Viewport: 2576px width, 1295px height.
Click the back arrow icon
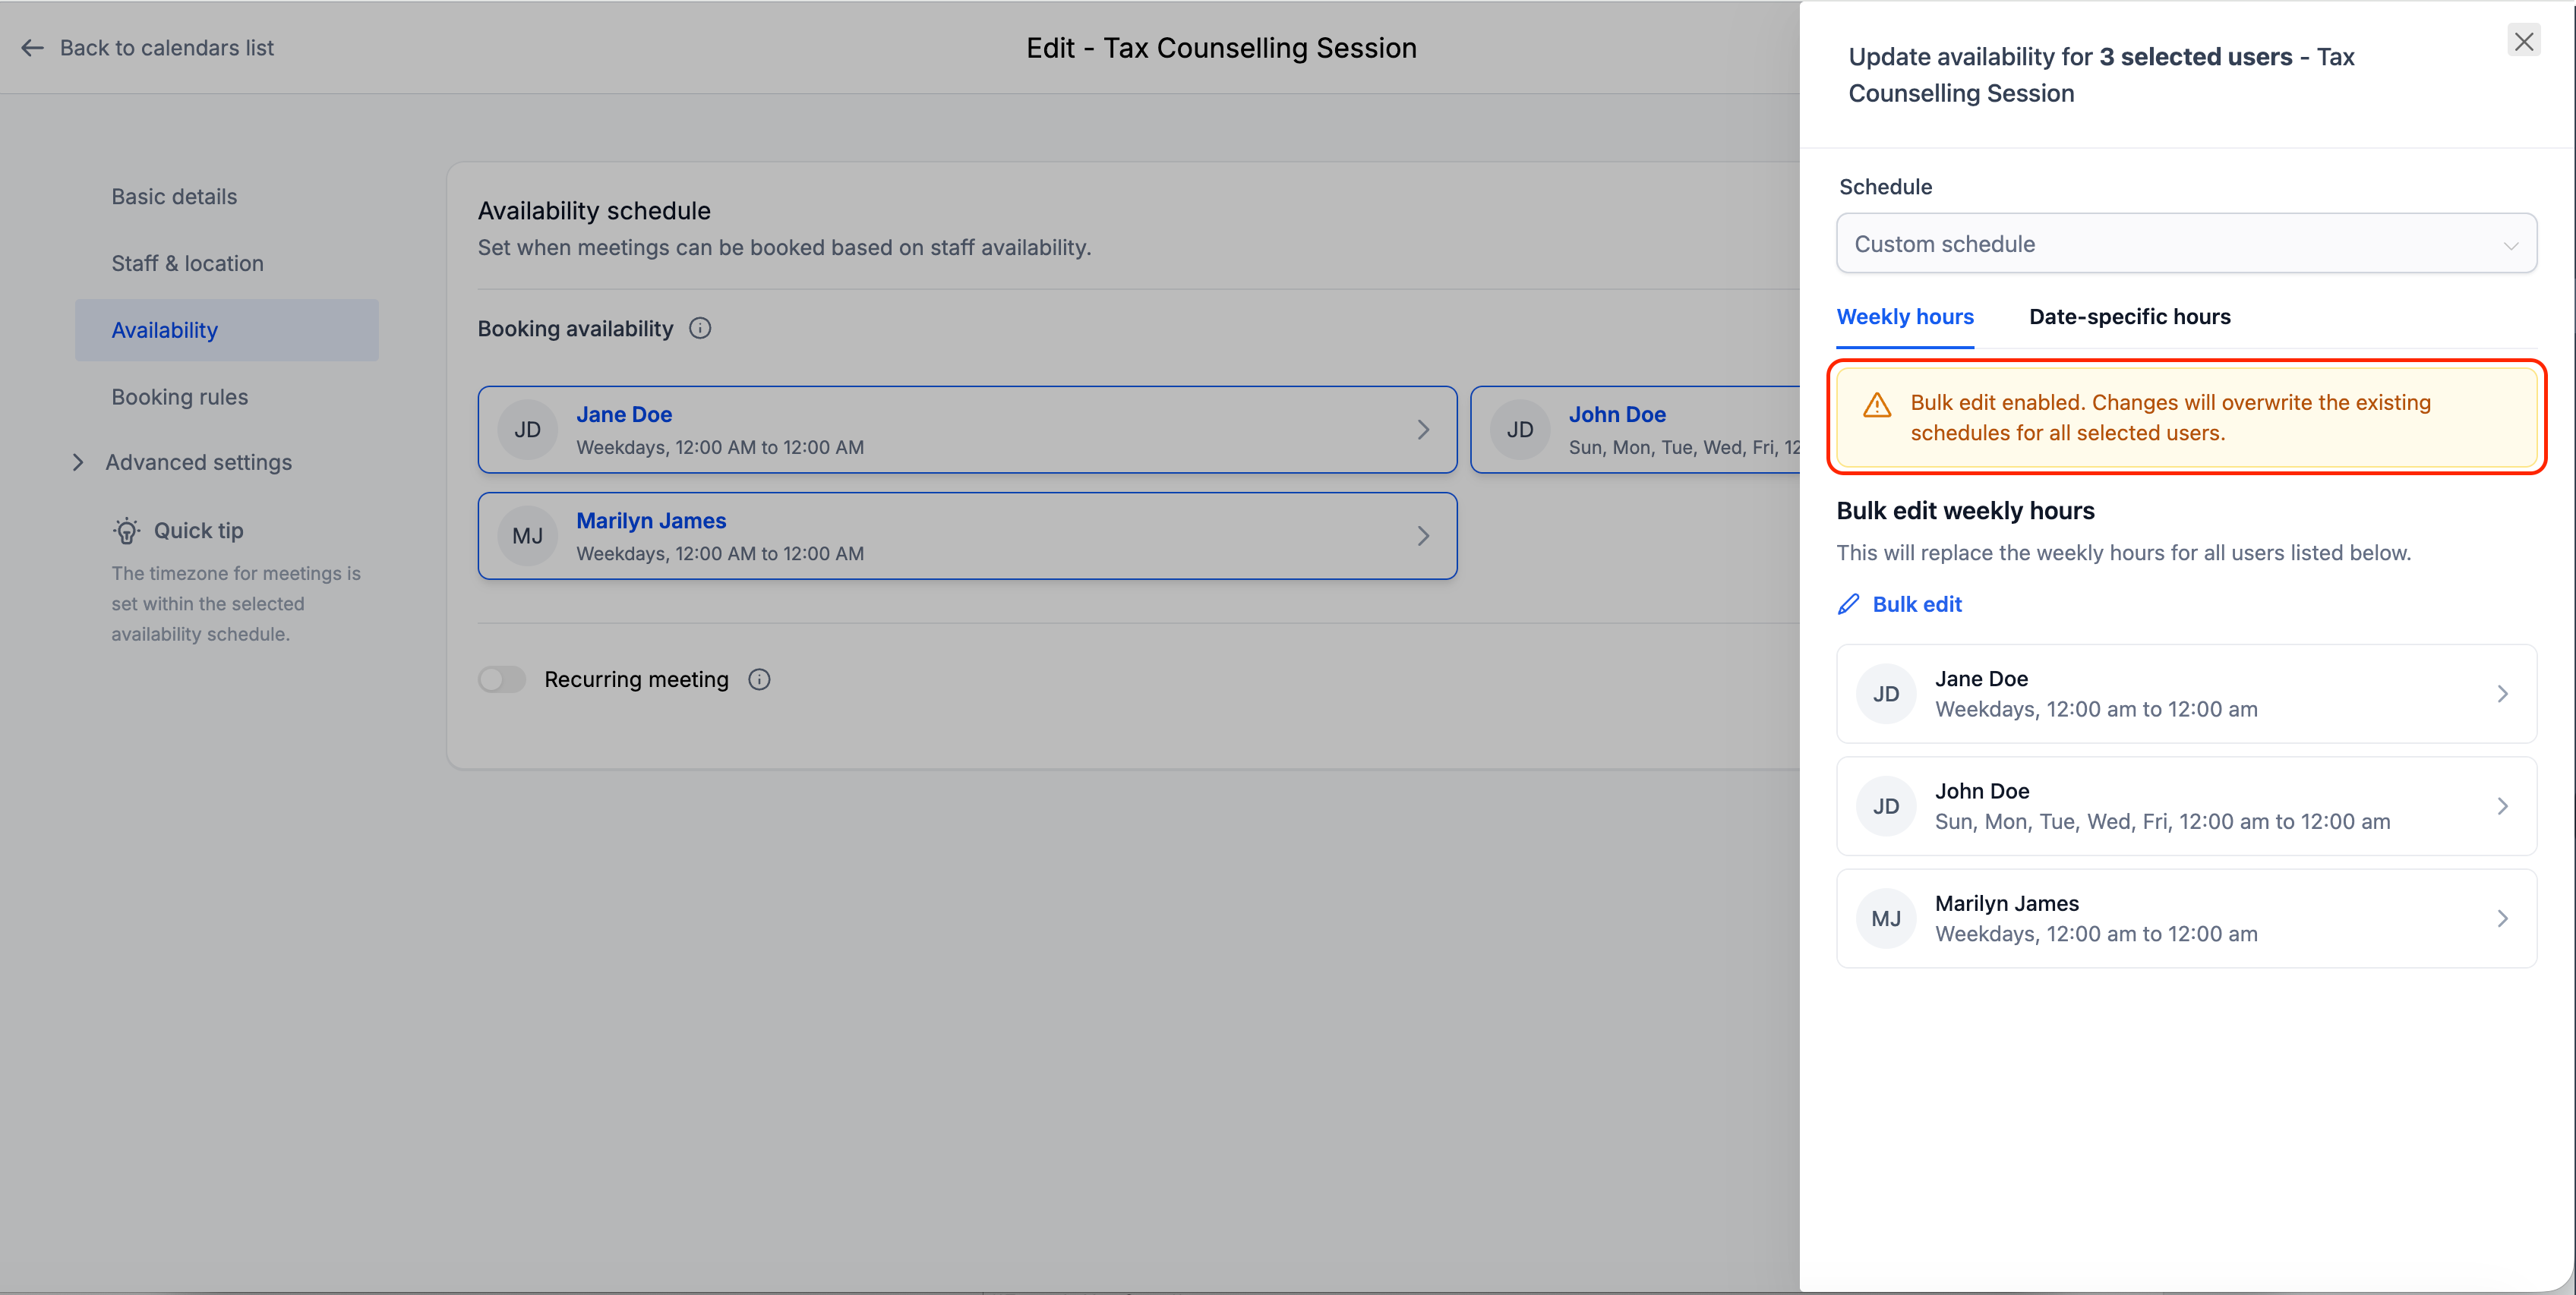pyautogui.click(x=32, y=48)
